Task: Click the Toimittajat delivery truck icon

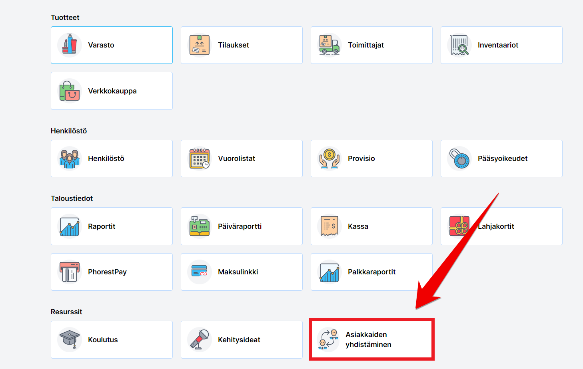Action: (x=329, y=45)
